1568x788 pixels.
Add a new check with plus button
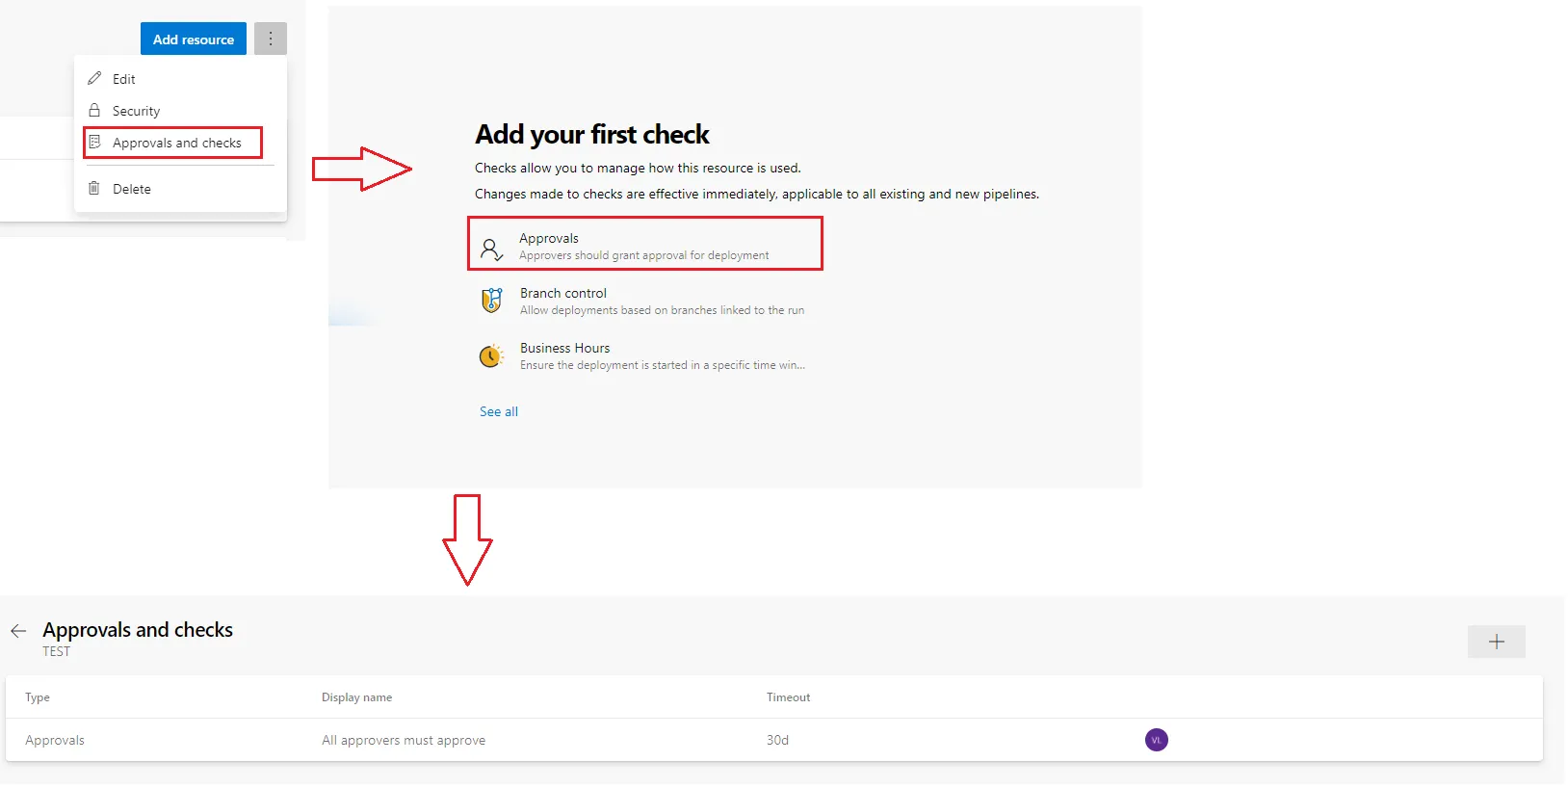[1496, 642]
